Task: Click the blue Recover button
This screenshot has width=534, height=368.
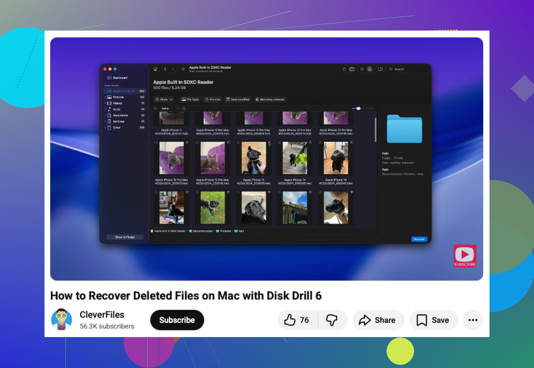Action: tap(419, 239)
